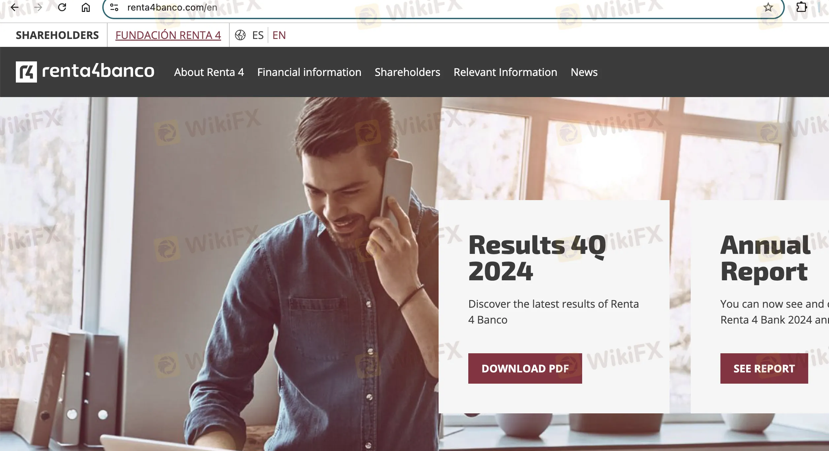Image resolution: width=829 pixels, height=451 pixels.
Task: Switch language to EN
Action: tap(279, 35)
